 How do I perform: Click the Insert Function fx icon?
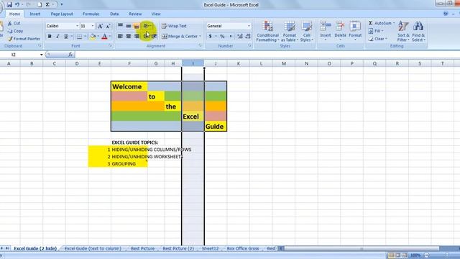coord(70,55)
